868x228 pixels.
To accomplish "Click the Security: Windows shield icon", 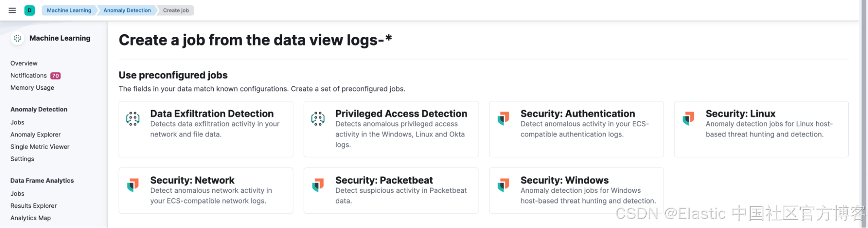I will (x=503, y=185).
